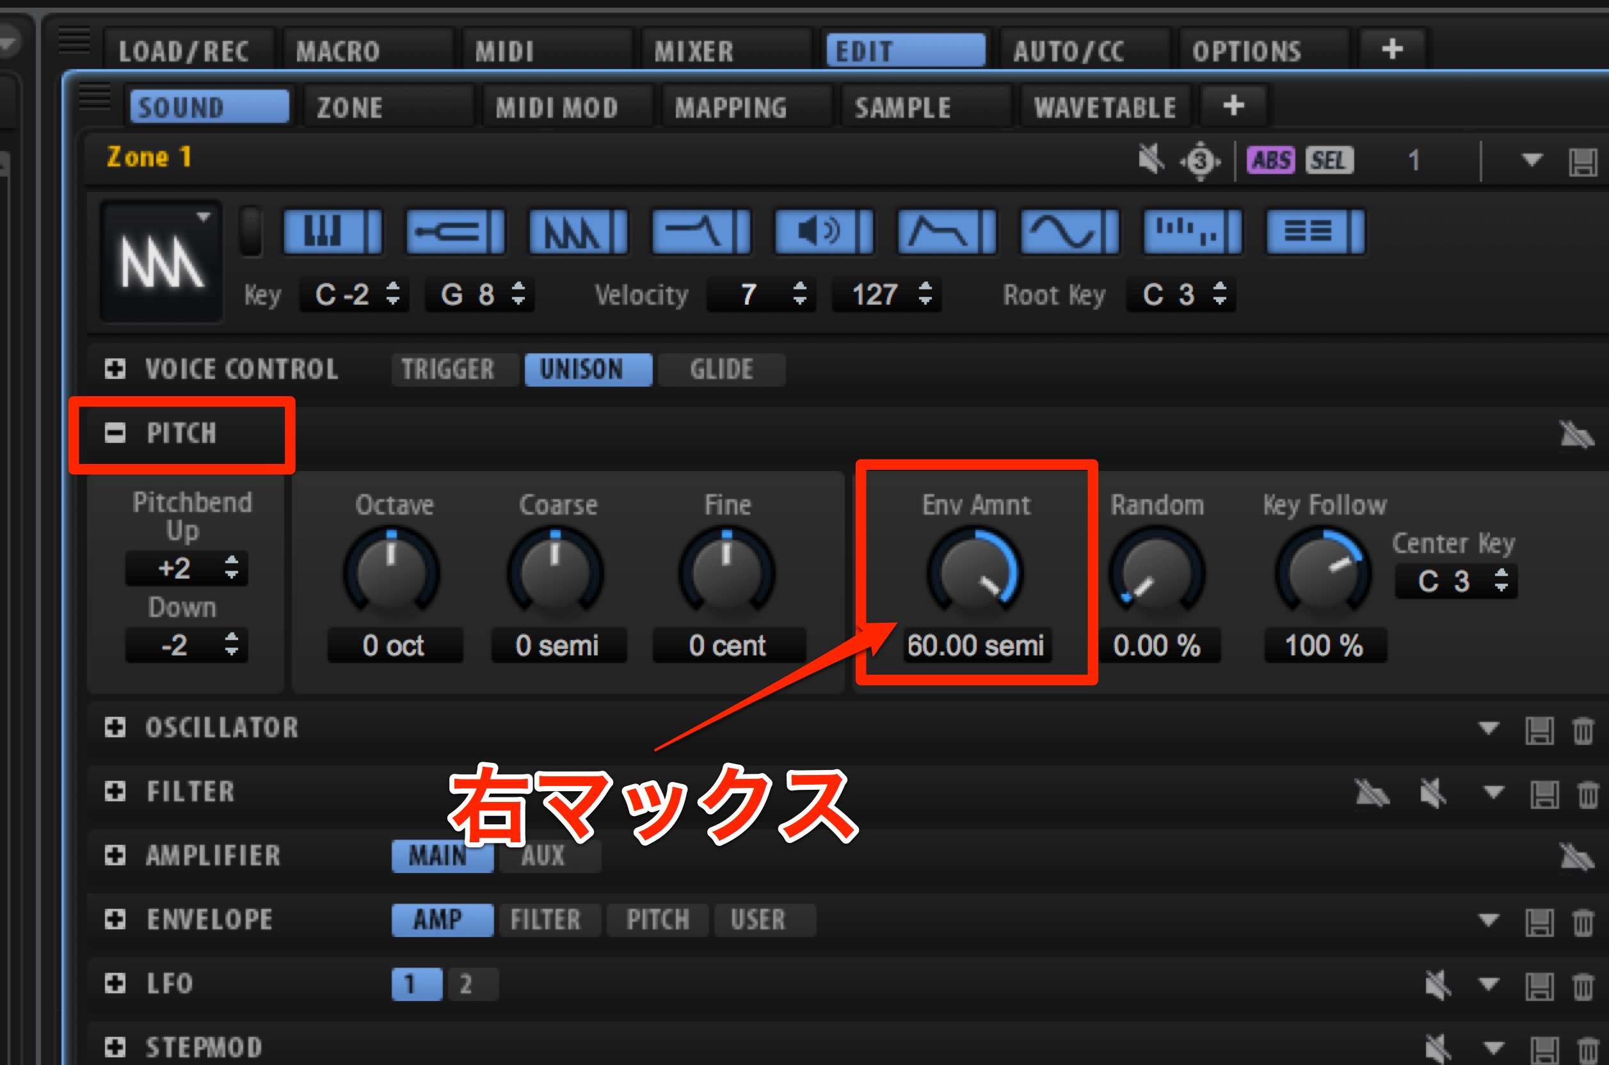
Task: Open the LFO section sine icon
Action: tap(1070, 232)
